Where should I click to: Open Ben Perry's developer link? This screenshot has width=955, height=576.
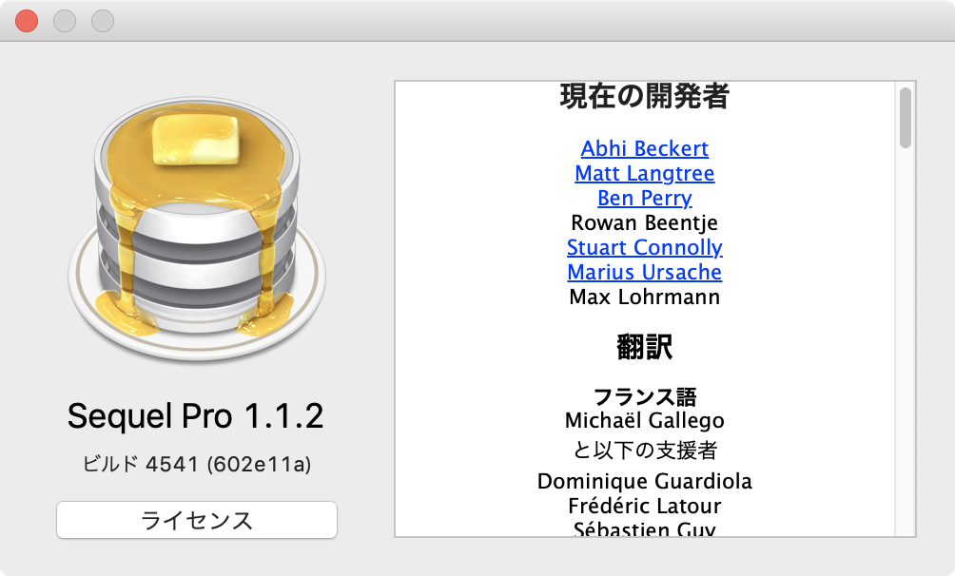coord(644,198)
